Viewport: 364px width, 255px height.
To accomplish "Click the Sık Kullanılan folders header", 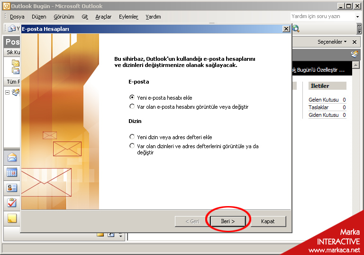I will pos(12,52).
